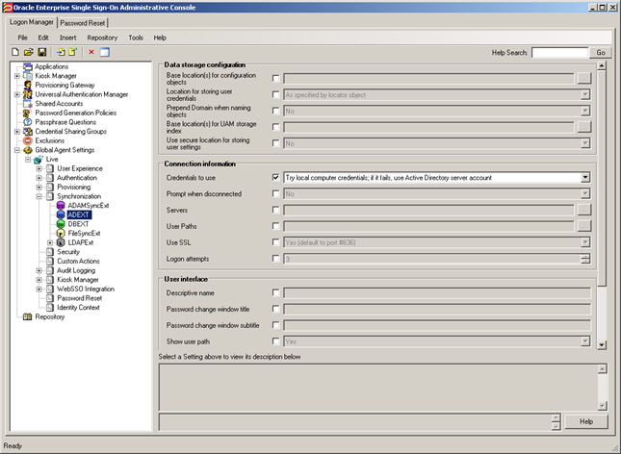Tick the Logon attempts checkbox
Screen dimensions: 621x454
[x=276, y=259]
